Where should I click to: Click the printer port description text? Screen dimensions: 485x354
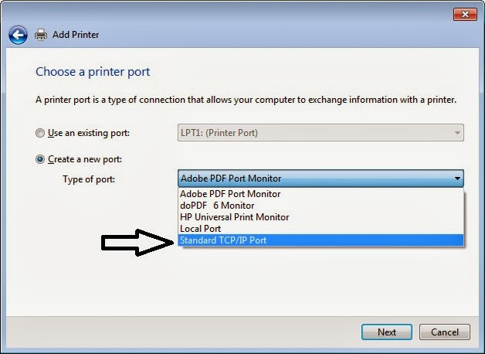click(x=246, y=100)
